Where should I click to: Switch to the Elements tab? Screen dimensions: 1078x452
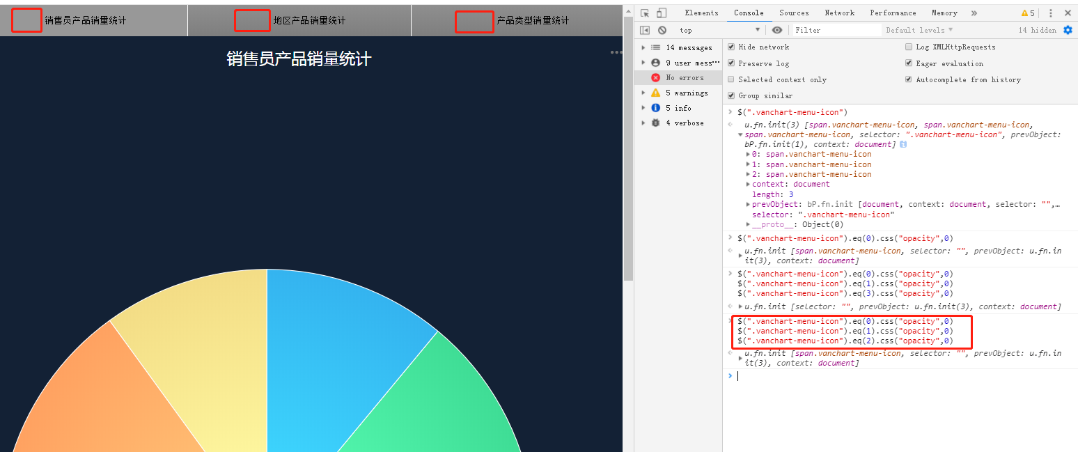pyautogui.click(x=701, y=13)
